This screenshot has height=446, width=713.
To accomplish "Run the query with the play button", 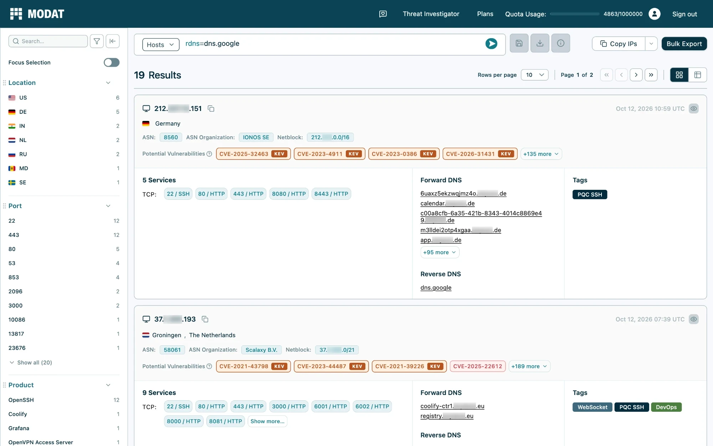I will [491, 44].
